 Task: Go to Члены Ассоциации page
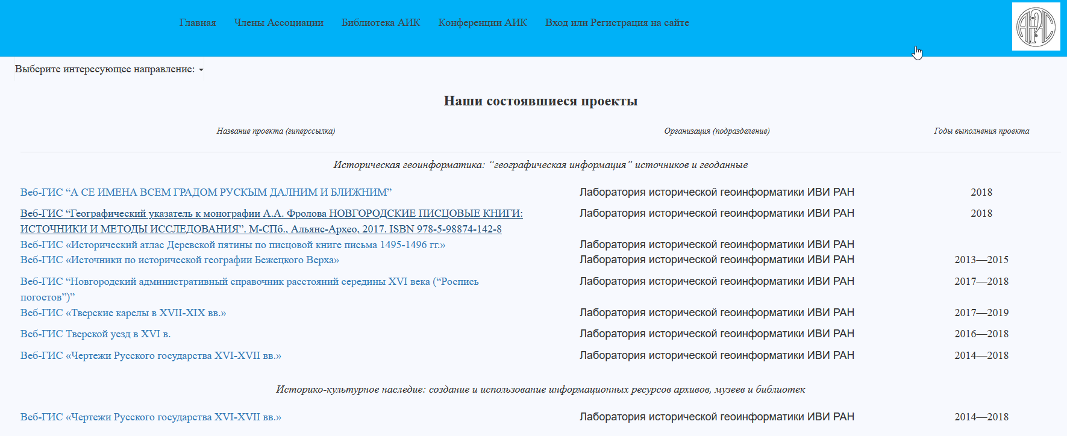point(279,23)
